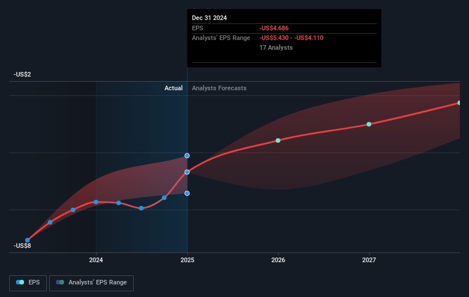Select the EPS data point at 2024
Image resolution: width=469 pixels, height=297 pixels.
click(96, 202)
